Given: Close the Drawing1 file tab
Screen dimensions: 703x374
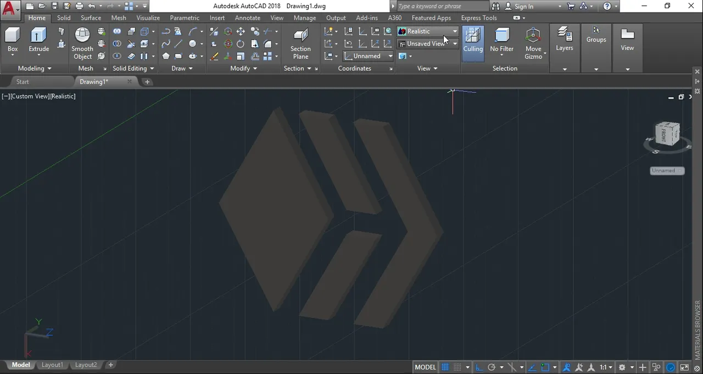Looking at the screenshot, I should point(130,82).
